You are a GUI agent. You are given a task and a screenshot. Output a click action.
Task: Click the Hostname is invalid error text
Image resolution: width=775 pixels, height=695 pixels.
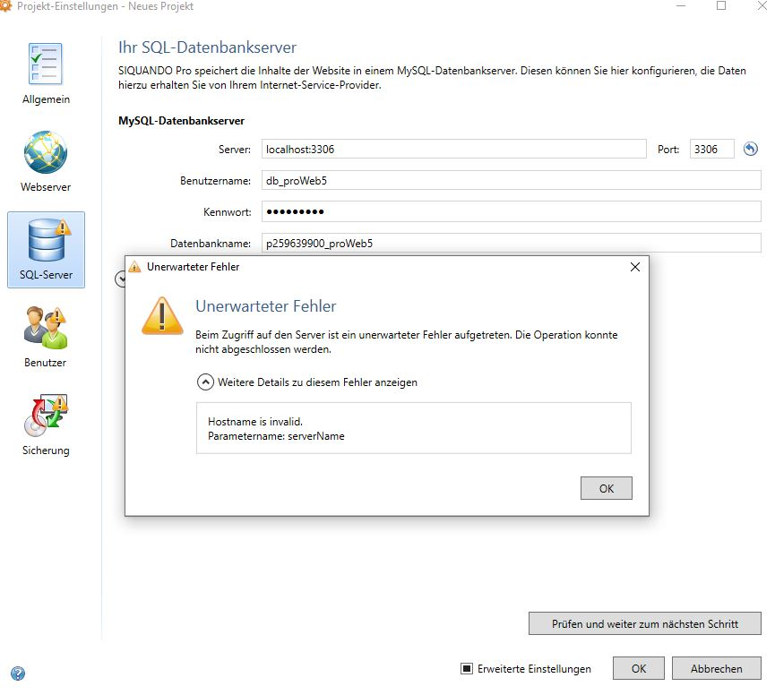pos(255,421)
